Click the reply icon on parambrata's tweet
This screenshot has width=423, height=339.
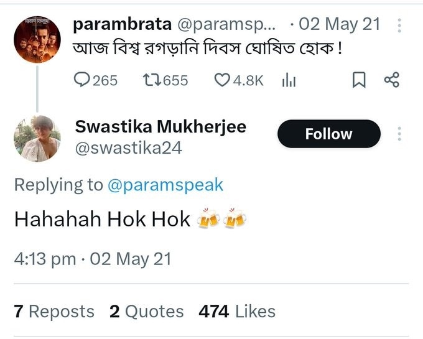pos(81,80)
